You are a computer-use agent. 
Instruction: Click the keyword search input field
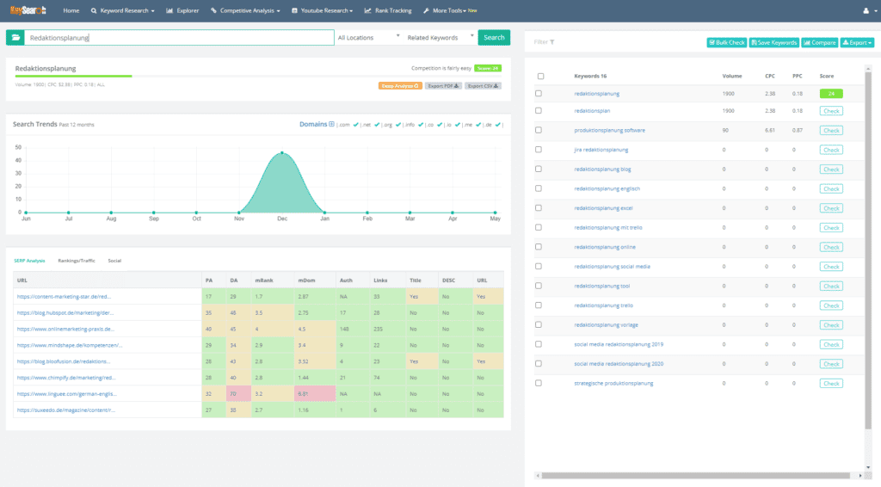[179, 38]
